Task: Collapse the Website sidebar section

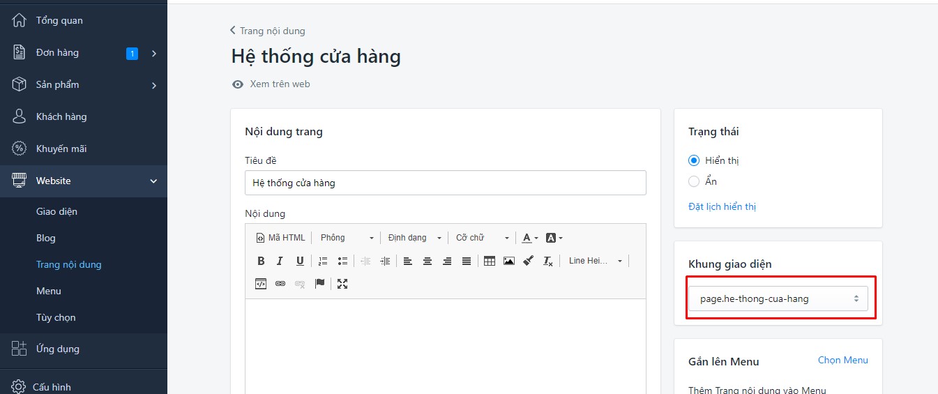Action: [x=154, y=181]
